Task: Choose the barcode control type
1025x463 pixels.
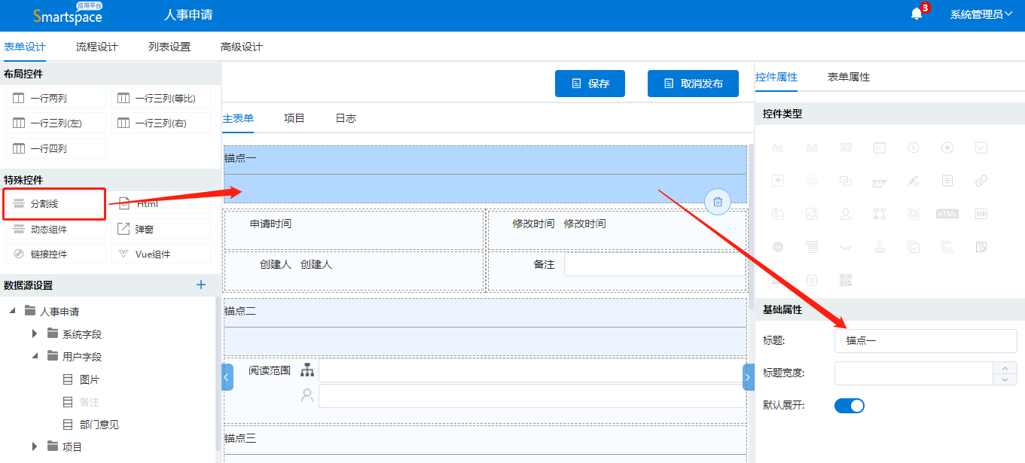Action: (x=981, y=214)
